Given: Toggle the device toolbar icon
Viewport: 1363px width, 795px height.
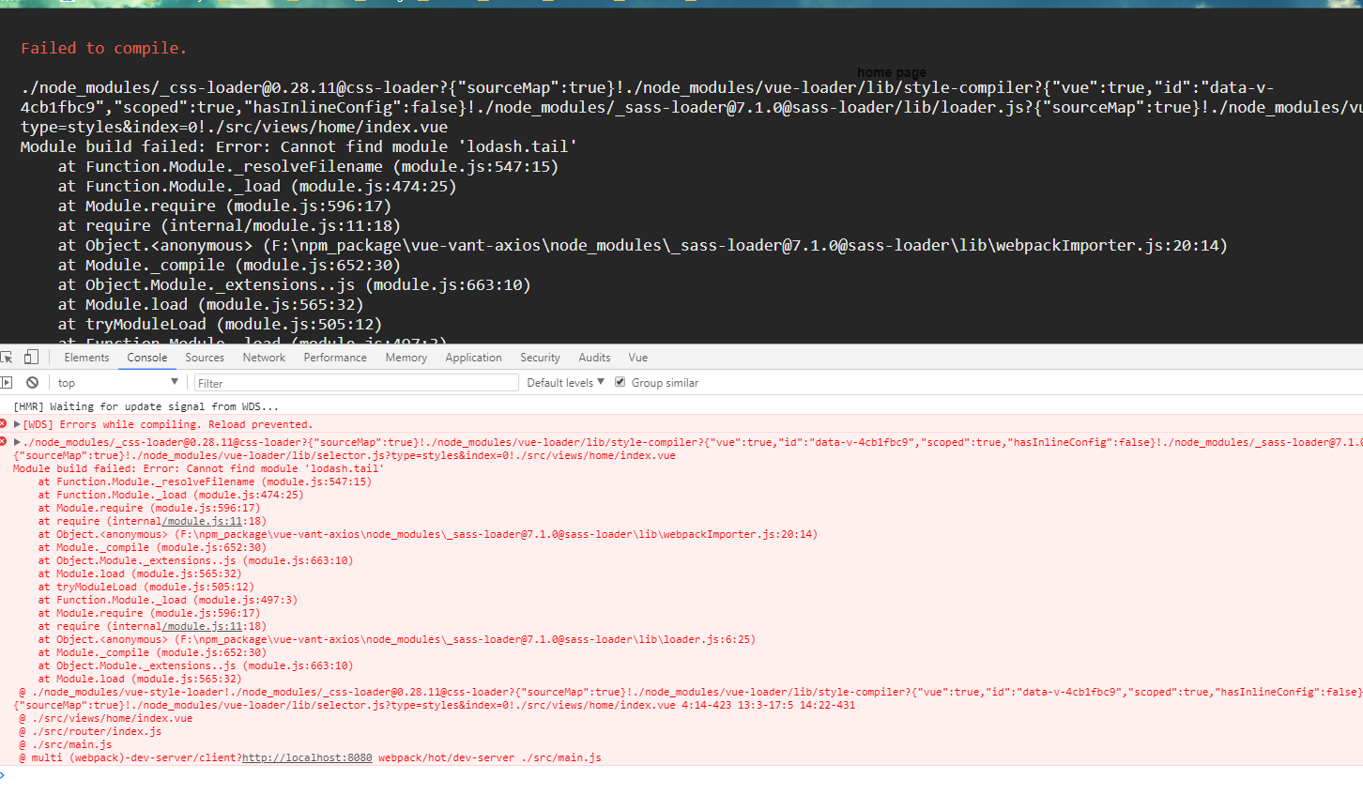Looking at the screenshot, I should click(31, 358).
